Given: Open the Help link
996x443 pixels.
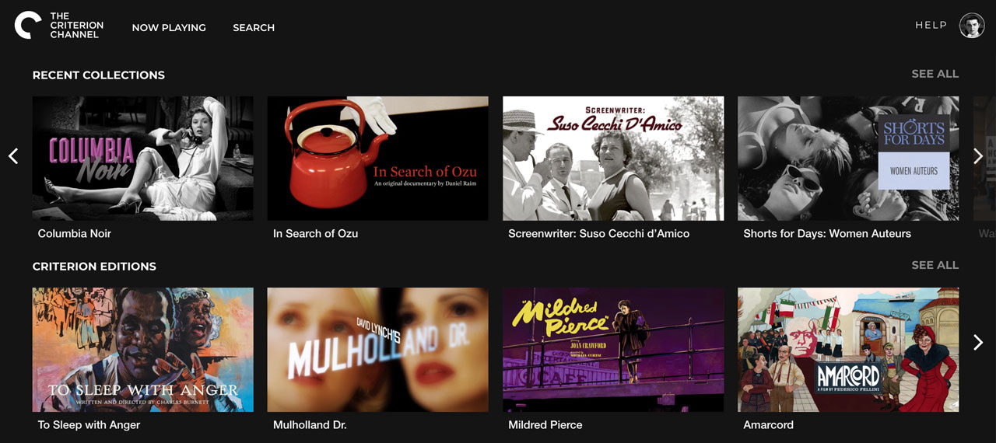Looking at the screenshot, I should coord(931,25).
